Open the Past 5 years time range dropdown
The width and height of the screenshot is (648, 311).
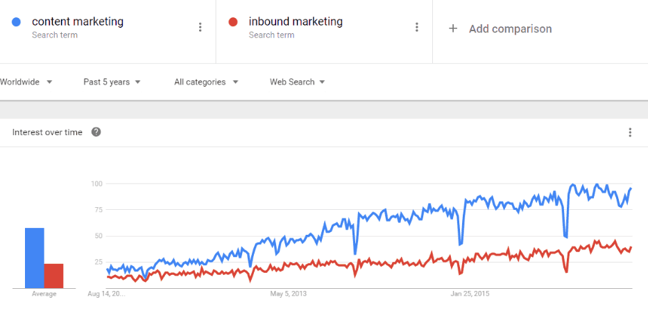pos(112,82)
